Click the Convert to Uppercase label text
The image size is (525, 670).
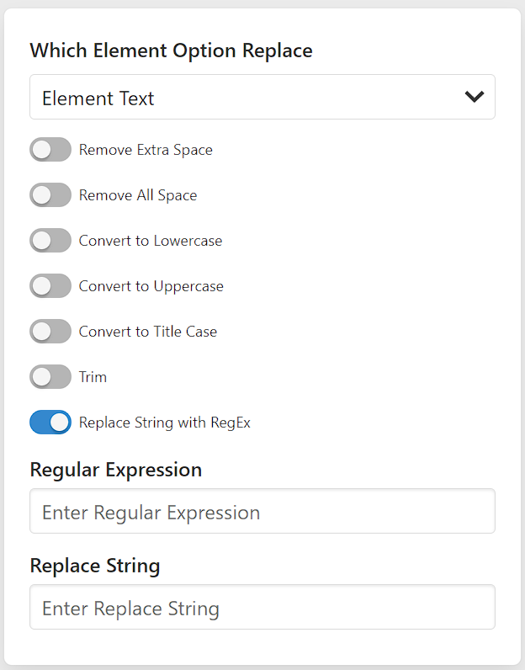(x=151, y=286)
